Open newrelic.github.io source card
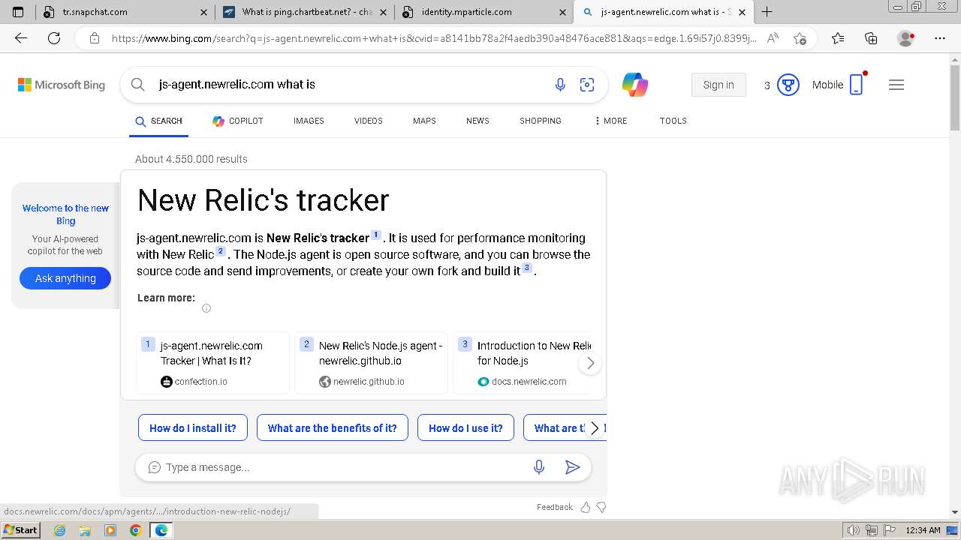The image size is (961, 540). [x=372, y=363]
